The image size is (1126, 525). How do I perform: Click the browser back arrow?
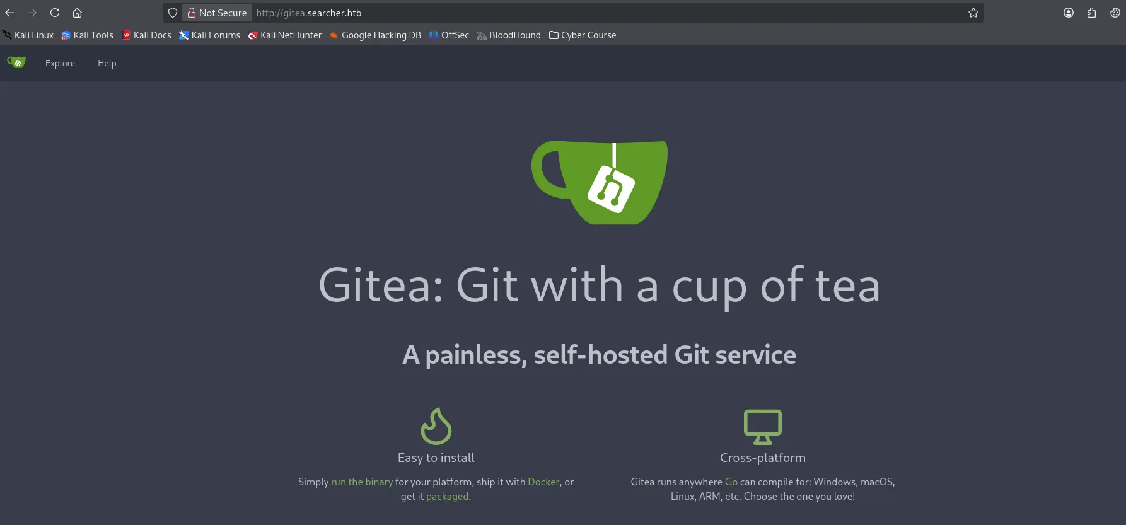9,13
